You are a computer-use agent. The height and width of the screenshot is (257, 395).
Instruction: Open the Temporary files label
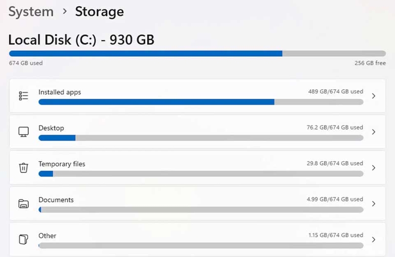[x=62, y=164]
